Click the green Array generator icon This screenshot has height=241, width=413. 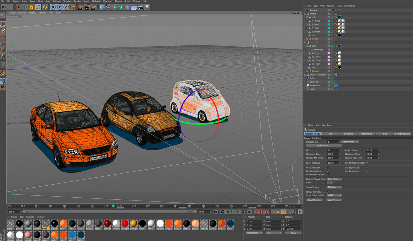click(x=121, y=7)
